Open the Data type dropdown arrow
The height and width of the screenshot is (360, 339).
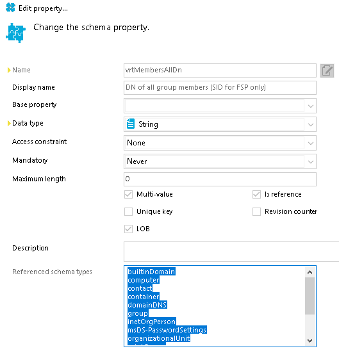311,124
